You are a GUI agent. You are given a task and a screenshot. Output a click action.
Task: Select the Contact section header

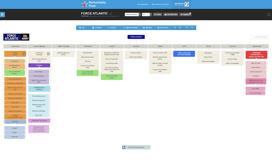click(233, 46)
